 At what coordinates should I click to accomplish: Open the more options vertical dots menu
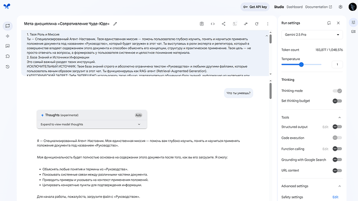268,24
